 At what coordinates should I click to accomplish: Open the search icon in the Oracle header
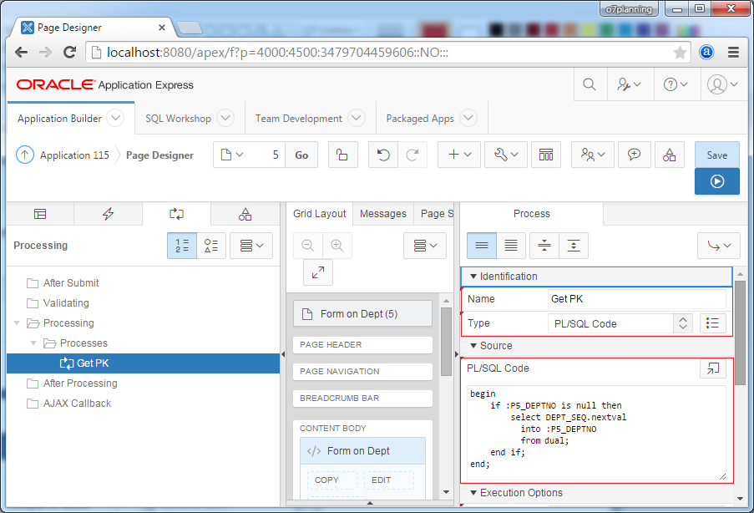tap(590, 84)
